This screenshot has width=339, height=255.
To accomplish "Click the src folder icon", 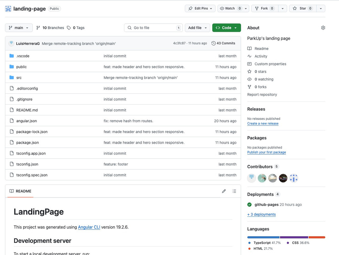I will pos(12,77).
